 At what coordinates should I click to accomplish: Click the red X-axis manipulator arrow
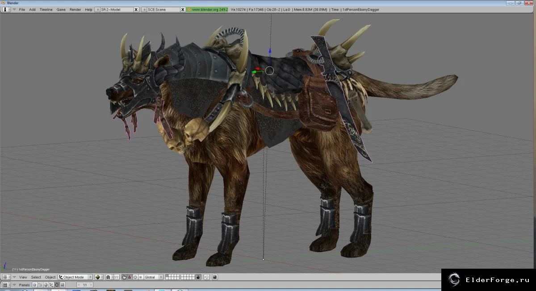[x=258, y=69]
